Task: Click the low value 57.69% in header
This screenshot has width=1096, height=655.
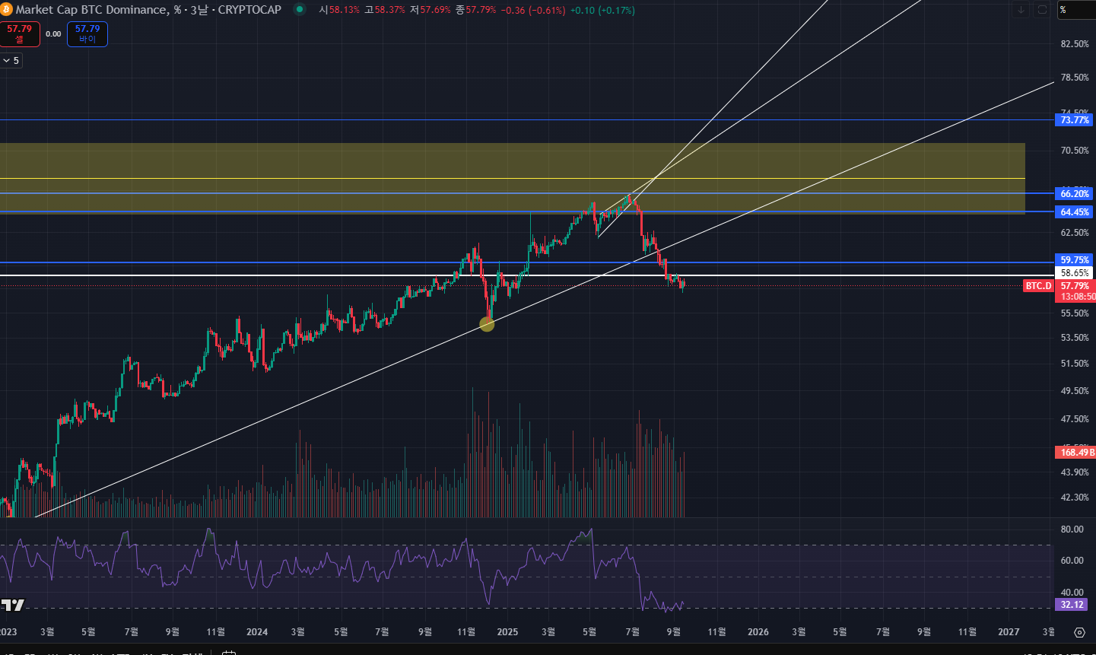Action: coord(435,11)
